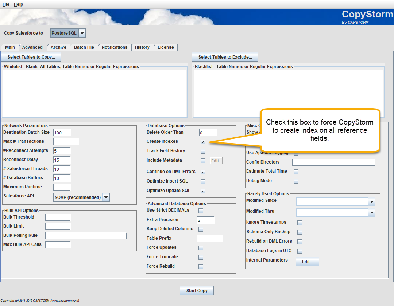Click Select Tables to Copy button

click(x=31, y=57)
